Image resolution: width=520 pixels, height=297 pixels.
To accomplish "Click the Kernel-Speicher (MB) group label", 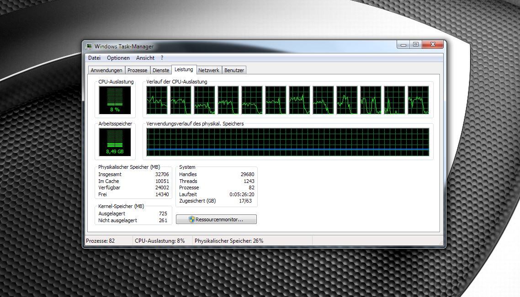I will [121, 206].
